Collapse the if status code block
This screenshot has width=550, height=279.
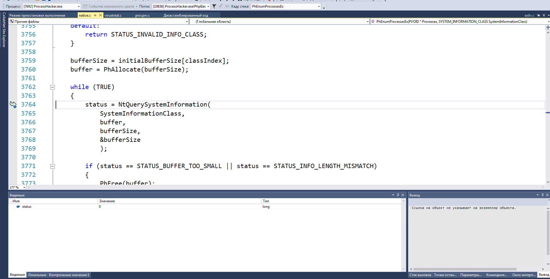[53, 166]
